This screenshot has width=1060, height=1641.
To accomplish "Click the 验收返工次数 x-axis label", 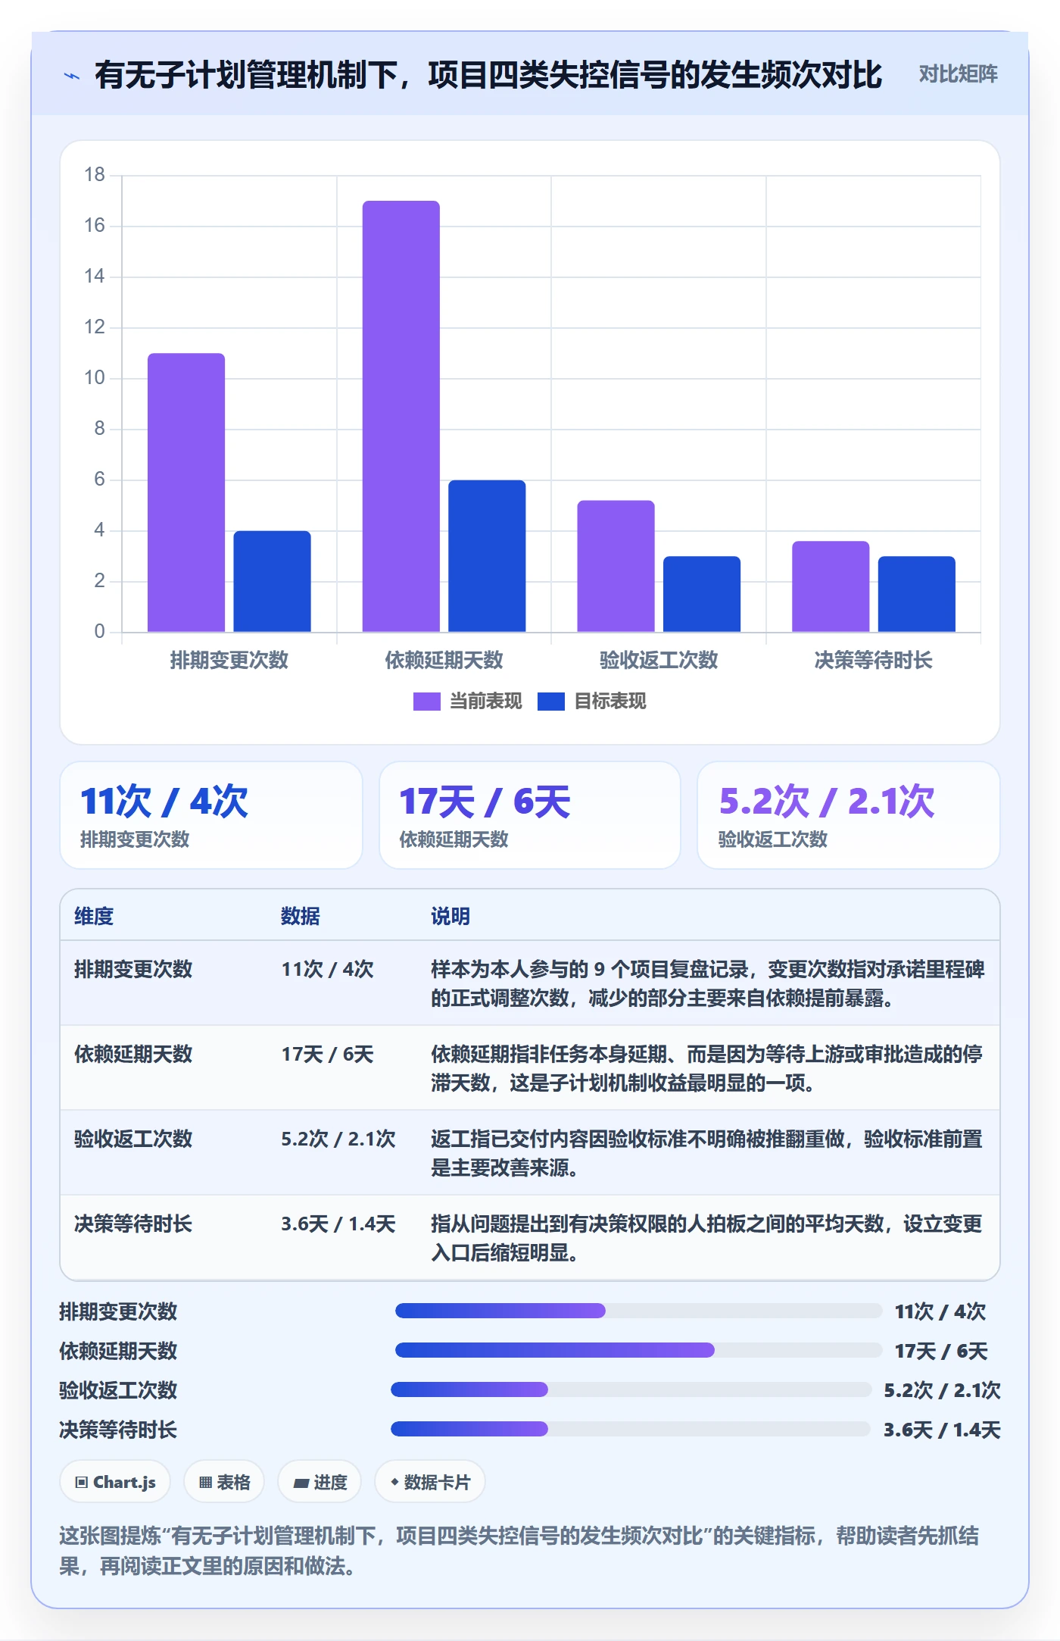I will point(659,660).
